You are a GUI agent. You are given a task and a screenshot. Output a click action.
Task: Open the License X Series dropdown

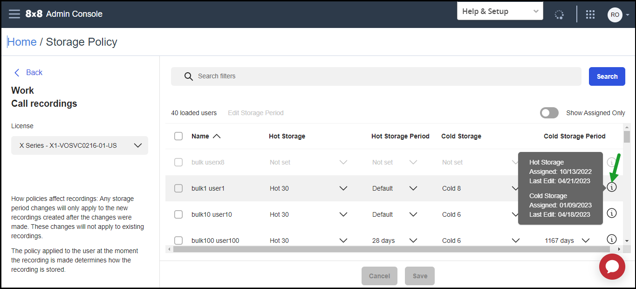pyautogui.click(x=80, y=145)
